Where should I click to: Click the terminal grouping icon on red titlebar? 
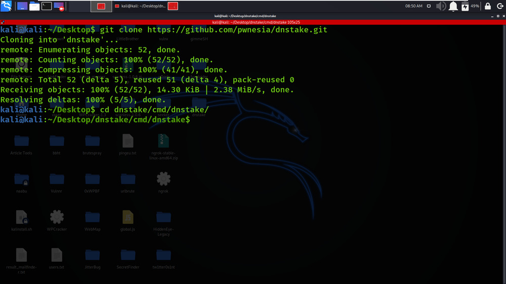pos(3,22)
